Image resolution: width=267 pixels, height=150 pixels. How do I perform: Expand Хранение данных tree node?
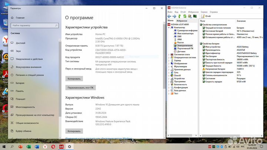coord(169,70)
